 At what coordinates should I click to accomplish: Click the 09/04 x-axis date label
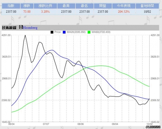click(115, 124)
